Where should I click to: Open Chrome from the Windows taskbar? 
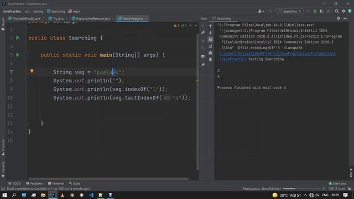pyautogui.click(x=72, y=195)
